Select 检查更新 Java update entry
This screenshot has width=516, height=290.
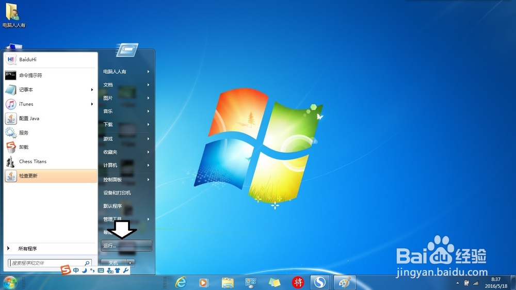[51, 176]
